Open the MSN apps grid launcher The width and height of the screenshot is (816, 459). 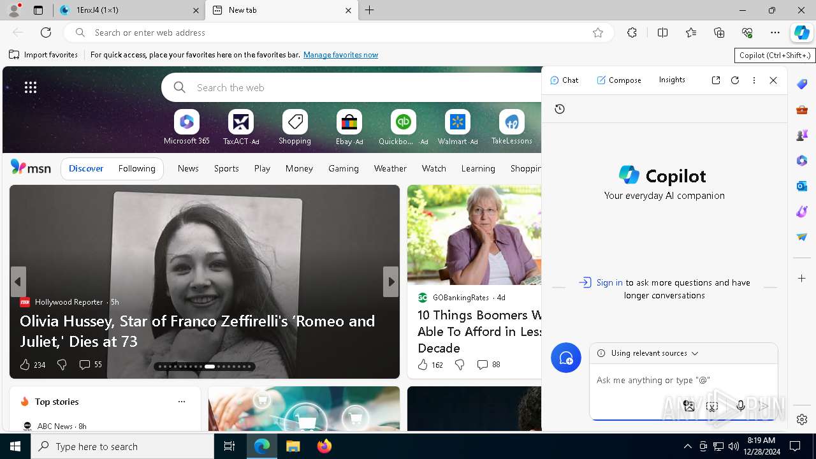(x=31, y=87)
